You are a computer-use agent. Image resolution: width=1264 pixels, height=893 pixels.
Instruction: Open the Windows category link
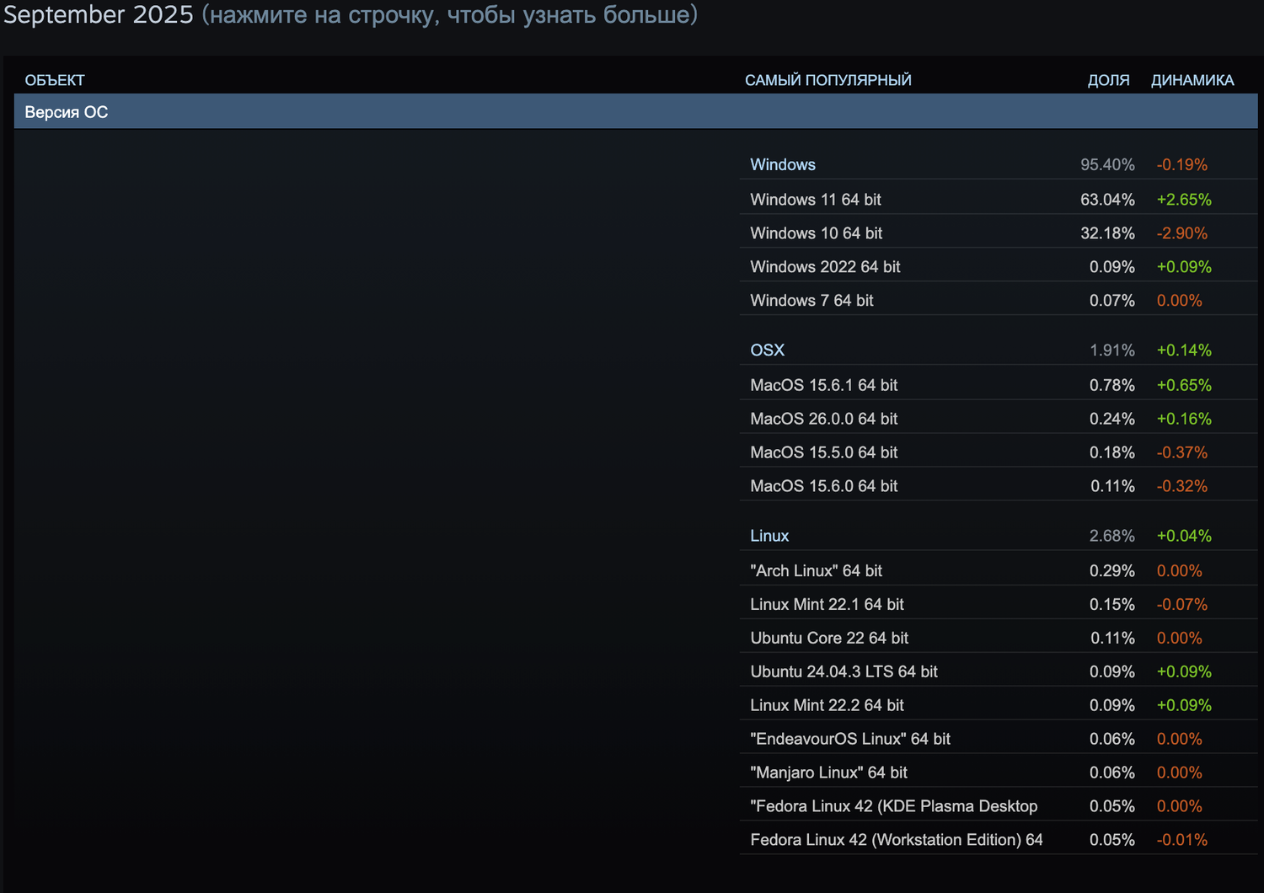click(783, 164)
